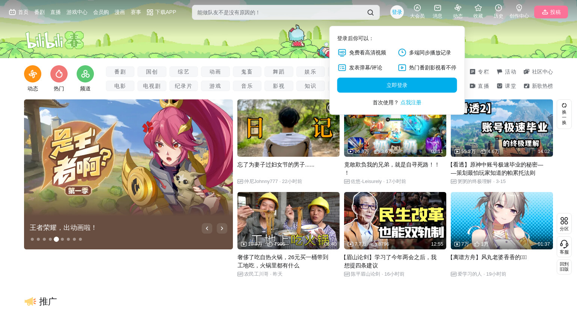Open 课堂 icon link
The width and height of the screenshot is (577, 309).
pyautogui.click(x=506, y=86)
